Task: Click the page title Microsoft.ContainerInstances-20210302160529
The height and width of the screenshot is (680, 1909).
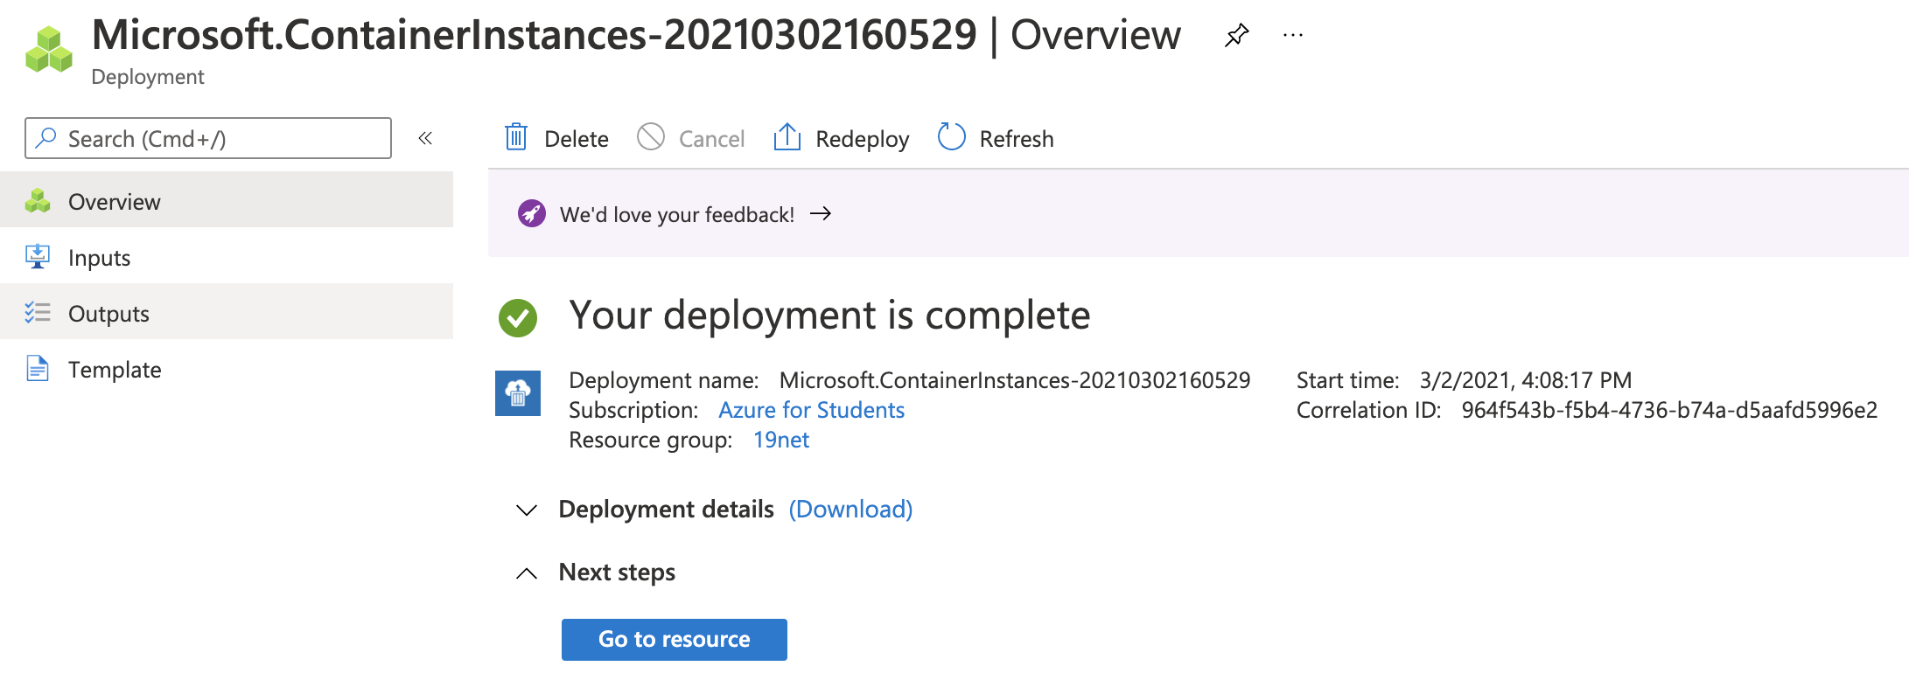Action: pyautogui.click(x=534, y=35)
